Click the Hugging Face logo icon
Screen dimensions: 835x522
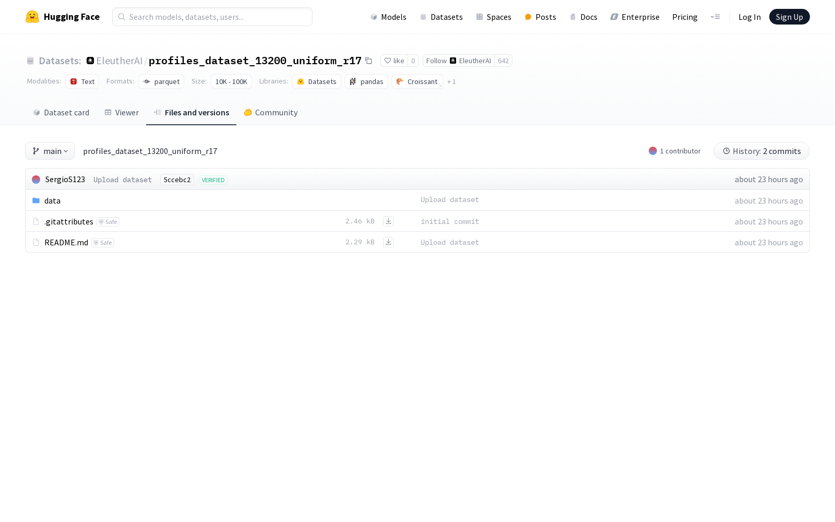coord(32,17)
